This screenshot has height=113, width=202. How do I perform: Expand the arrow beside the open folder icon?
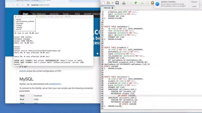click(113, 3)
